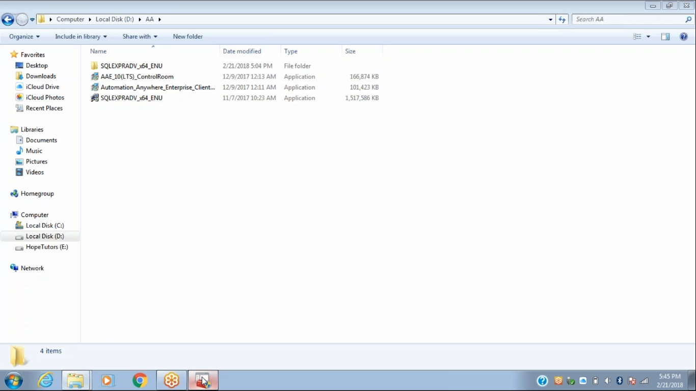Select the SQLEXPRADV_x64_ENU application icon
696x391 pixels.
(x=95, y=98)
